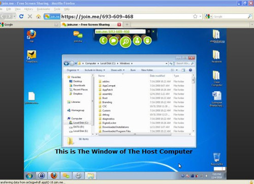
Task: Click the Explorer search field
Action: click(x=184, y=63)
